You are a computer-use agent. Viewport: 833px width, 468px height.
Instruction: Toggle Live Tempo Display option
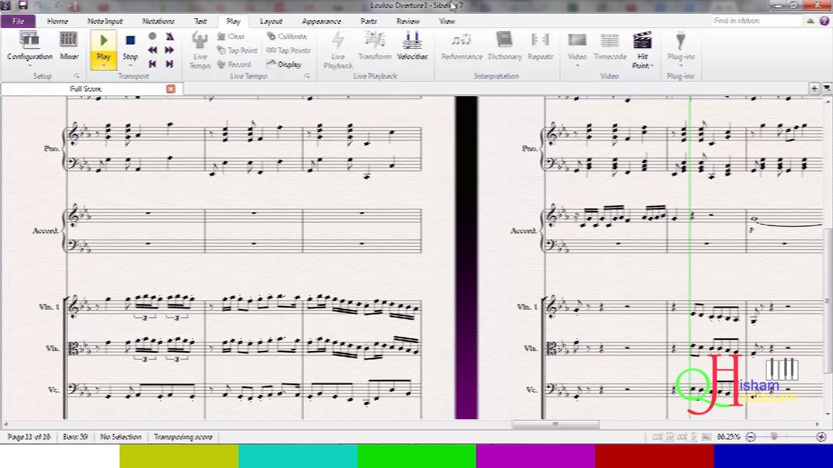point(284,64)
